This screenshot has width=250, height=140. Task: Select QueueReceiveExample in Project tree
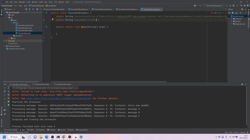(24, 25)
